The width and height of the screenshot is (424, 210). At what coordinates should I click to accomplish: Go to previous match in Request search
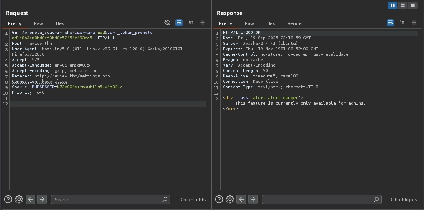(30, 200)
